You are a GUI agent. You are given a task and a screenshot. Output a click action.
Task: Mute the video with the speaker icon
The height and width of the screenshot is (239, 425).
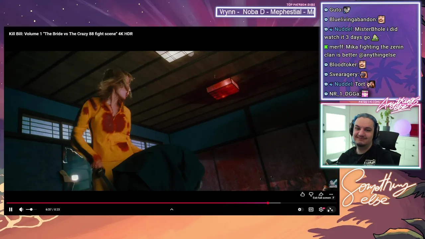pos(21,209)
